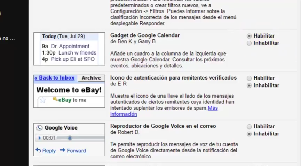Enable Reproductor de Google Voice en el correo

(x=249, y=127)
